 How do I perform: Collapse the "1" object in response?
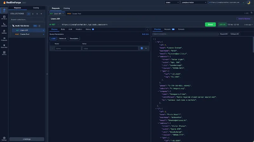pyautogui.click(x=156, y=109)
